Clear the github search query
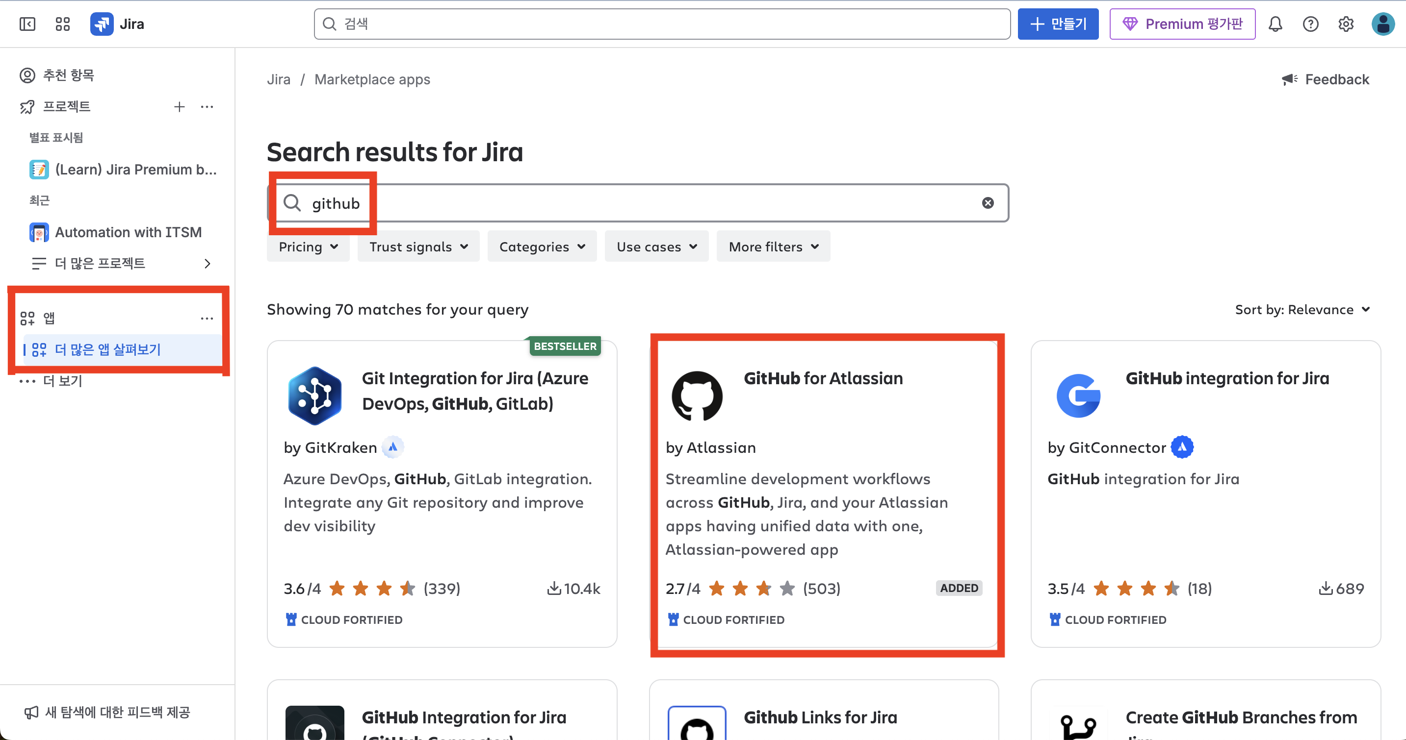 (x=988, y=203)
